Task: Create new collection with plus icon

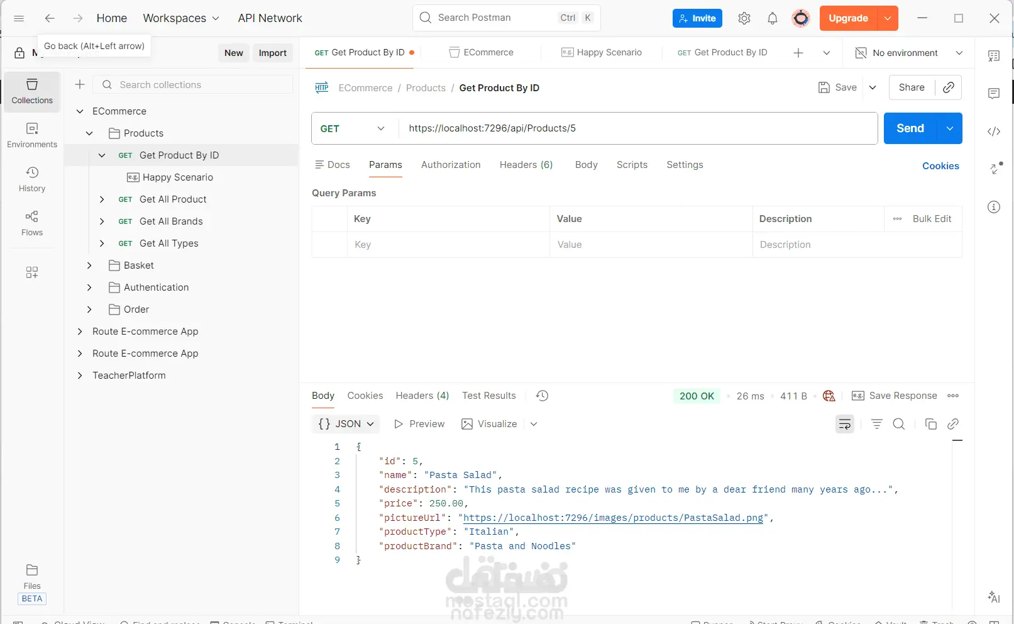Action: (80, 84)
